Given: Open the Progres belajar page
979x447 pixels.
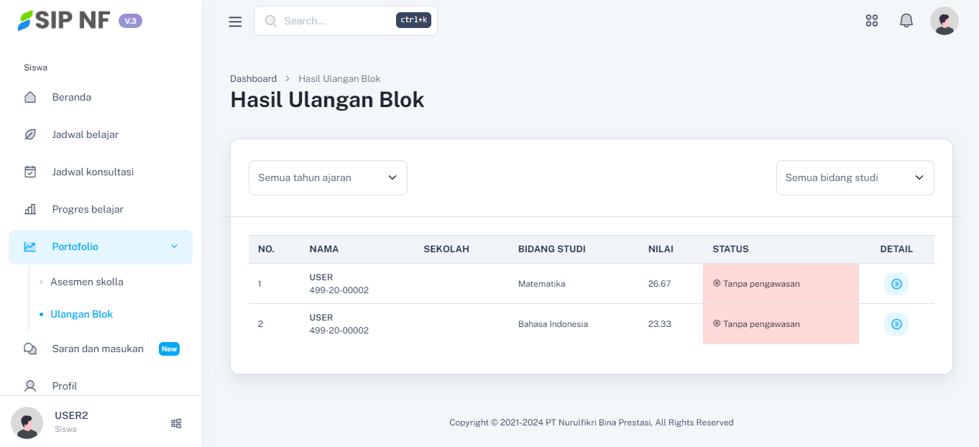Looking at the screenshot, I should [x=88, y=209].
